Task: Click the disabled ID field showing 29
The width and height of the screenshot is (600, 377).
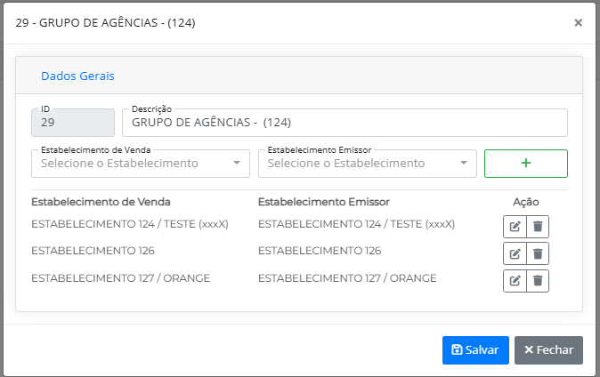Action: [x=73, y=123]
